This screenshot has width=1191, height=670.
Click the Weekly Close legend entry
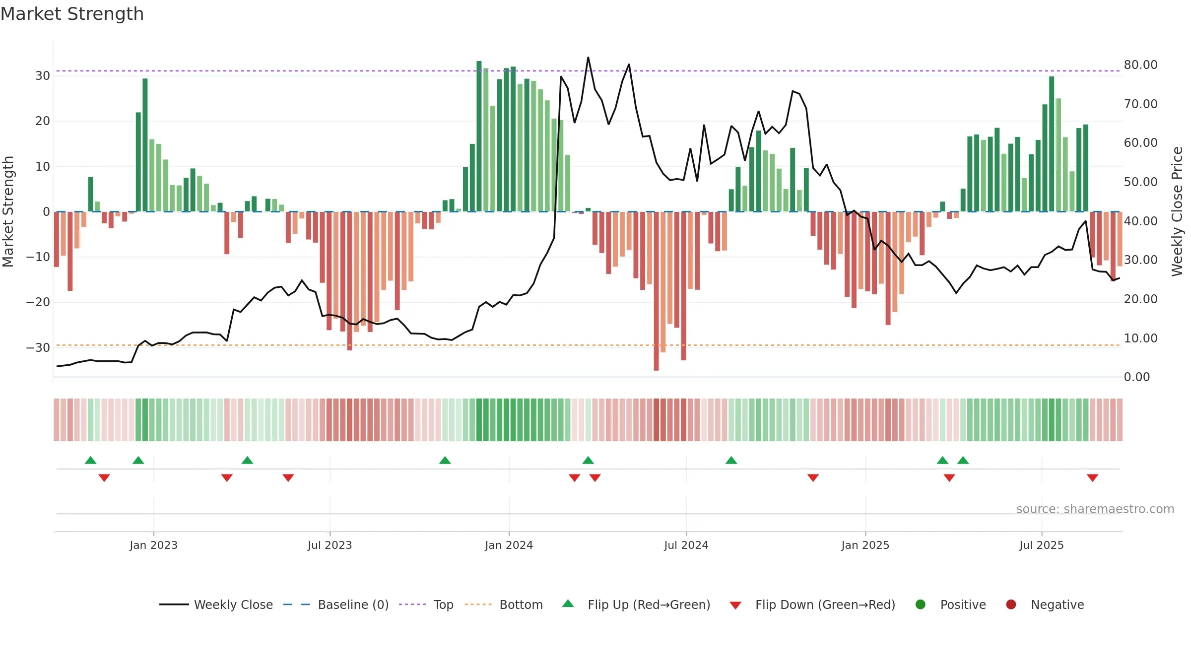[216, 604]
